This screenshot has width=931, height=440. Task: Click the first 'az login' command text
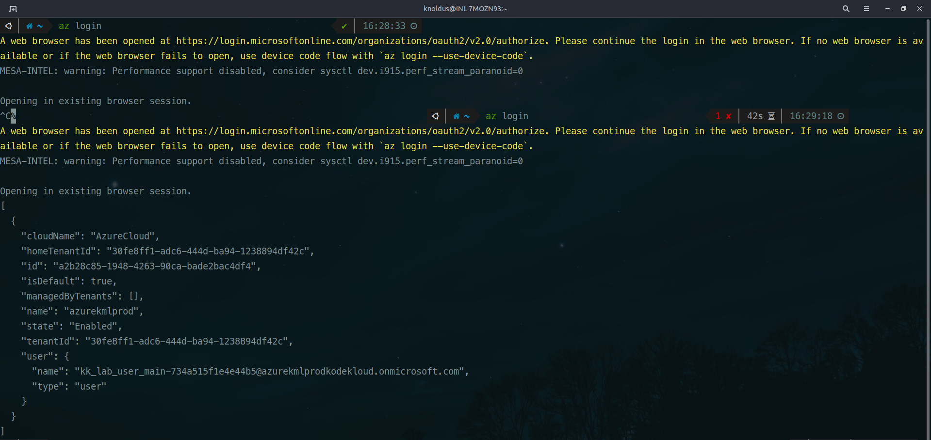point(80,26)
